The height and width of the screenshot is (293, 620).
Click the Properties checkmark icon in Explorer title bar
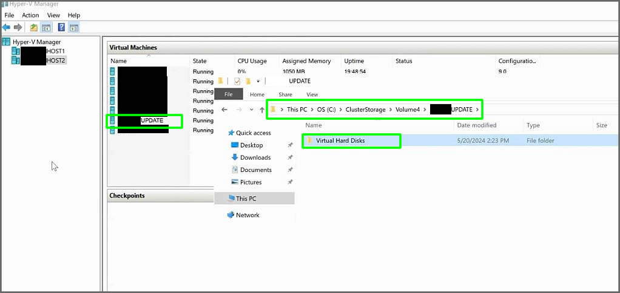(237, 81)
